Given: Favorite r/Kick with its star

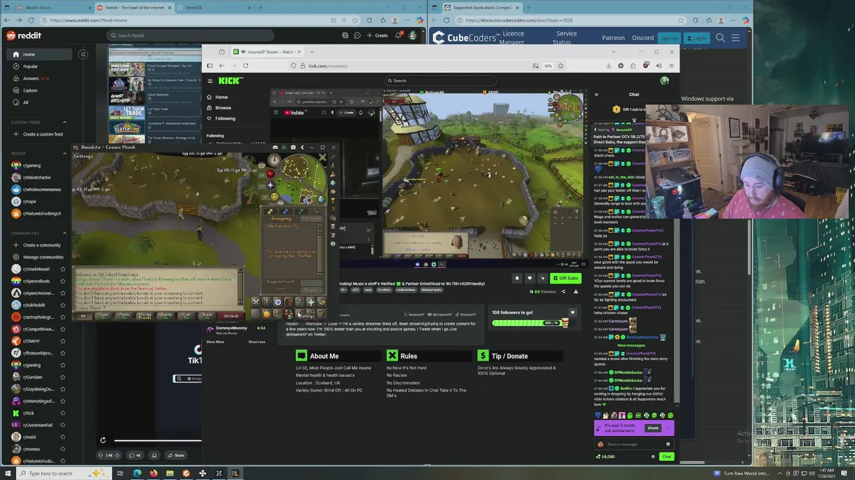Looking at the screenshot, I should point(63,413).
